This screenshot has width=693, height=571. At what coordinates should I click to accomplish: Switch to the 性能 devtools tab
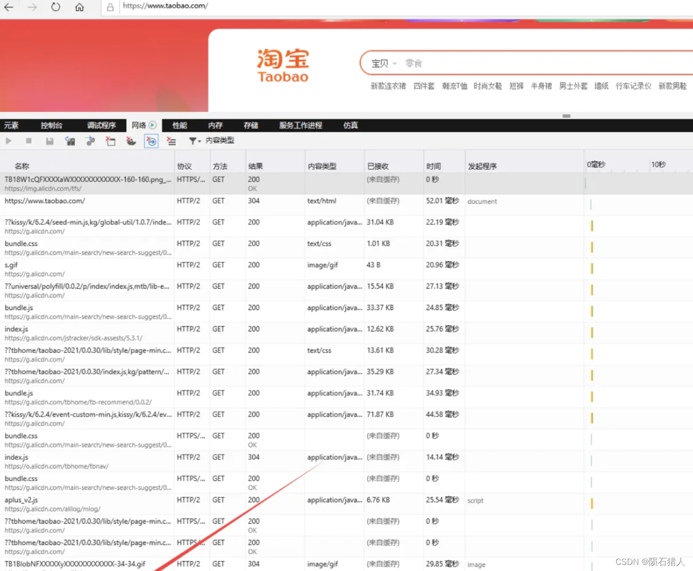pyautogui.click(x=179, y=125)
